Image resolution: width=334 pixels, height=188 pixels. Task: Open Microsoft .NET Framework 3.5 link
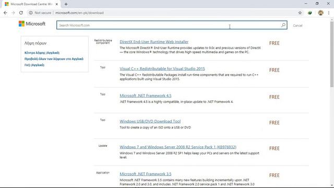point(145,174)
